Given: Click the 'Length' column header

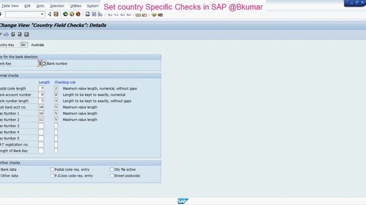Looking at the screenshot, I should (x=44, y=82).
